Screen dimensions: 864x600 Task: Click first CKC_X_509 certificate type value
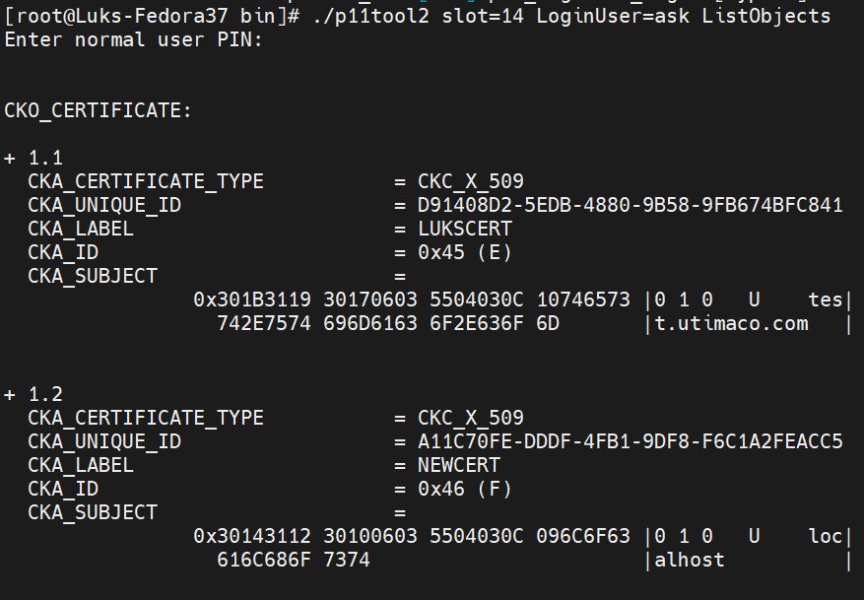click(x=471, y=182)
